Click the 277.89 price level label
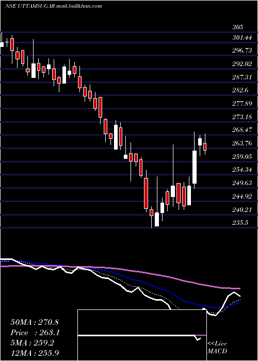 tap(242, 104)
